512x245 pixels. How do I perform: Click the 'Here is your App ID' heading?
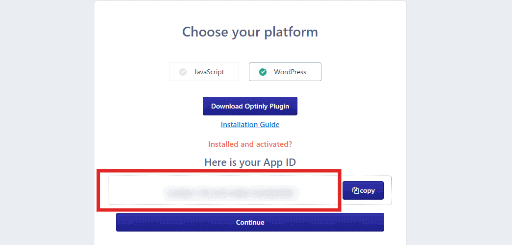click(x=250, y=162)
